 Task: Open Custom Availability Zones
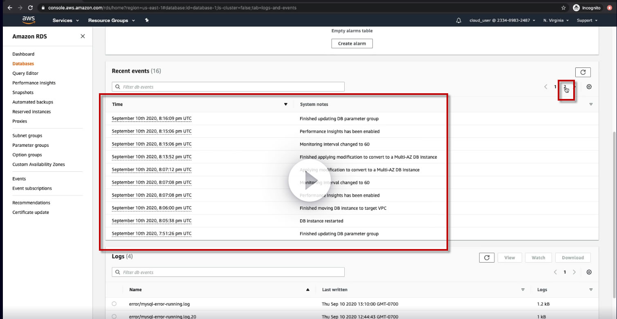[x=38, y=164]
